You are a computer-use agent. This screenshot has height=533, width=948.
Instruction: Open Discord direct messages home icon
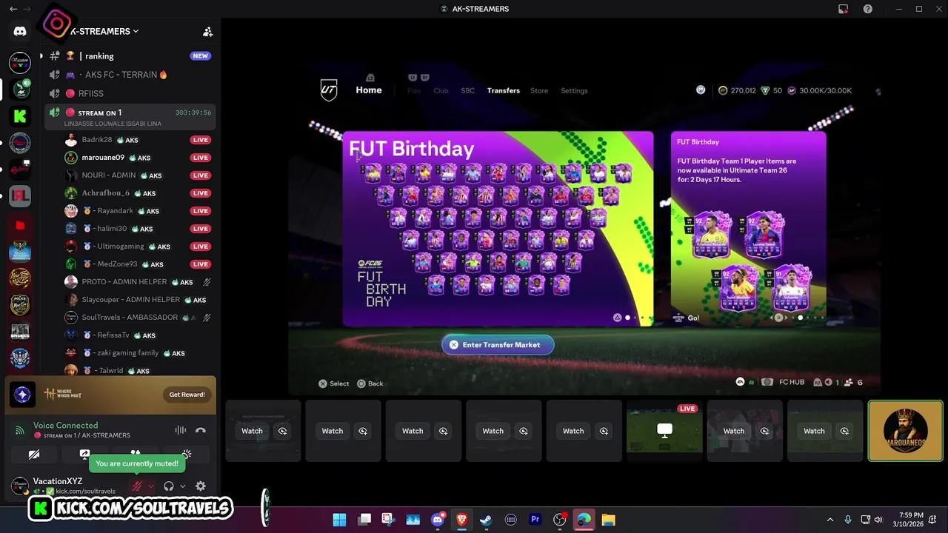pos(20,31)
